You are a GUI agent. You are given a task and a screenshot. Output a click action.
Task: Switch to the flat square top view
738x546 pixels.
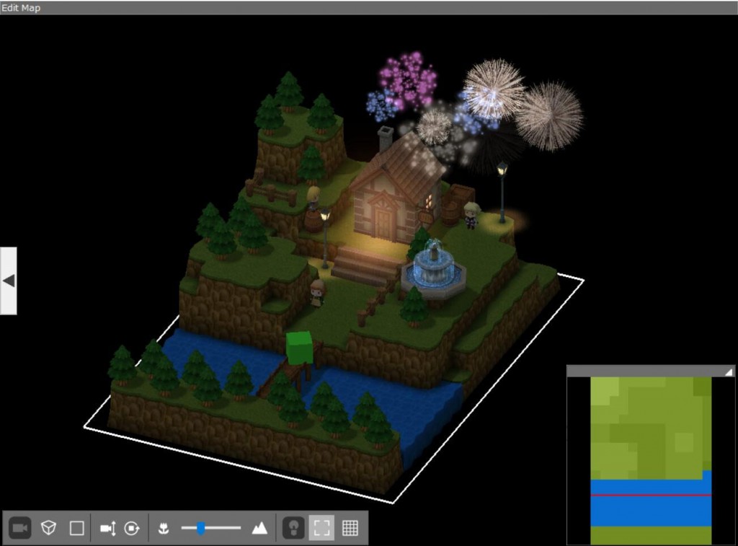(76, 528)
